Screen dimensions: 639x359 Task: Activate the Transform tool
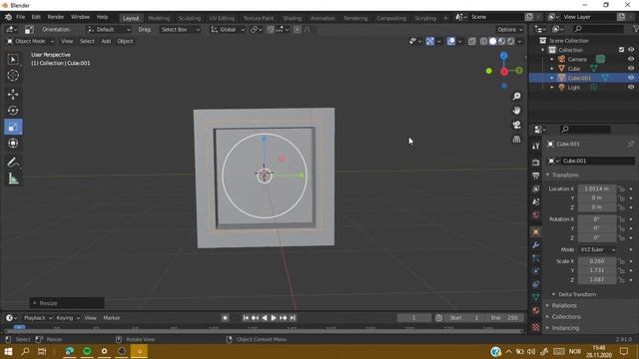(13, 144)
